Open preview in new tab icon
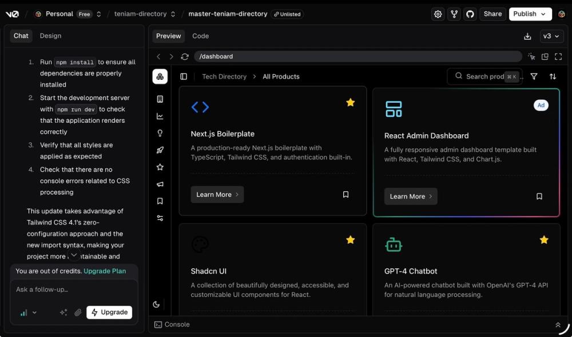 point(545,57)
